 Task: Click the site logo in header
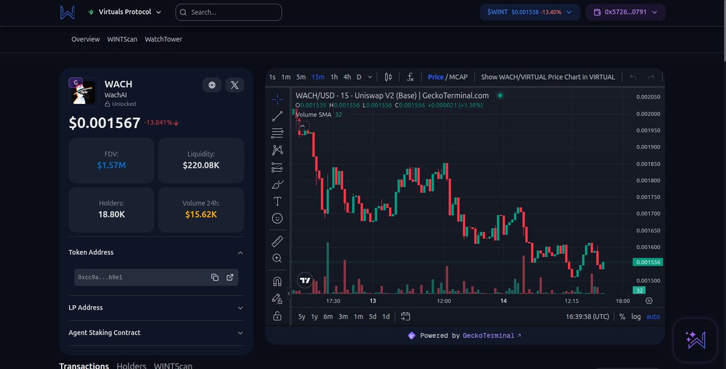(68, 12)
